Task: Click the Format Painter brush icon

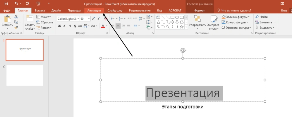Action: tap(16, 28)
